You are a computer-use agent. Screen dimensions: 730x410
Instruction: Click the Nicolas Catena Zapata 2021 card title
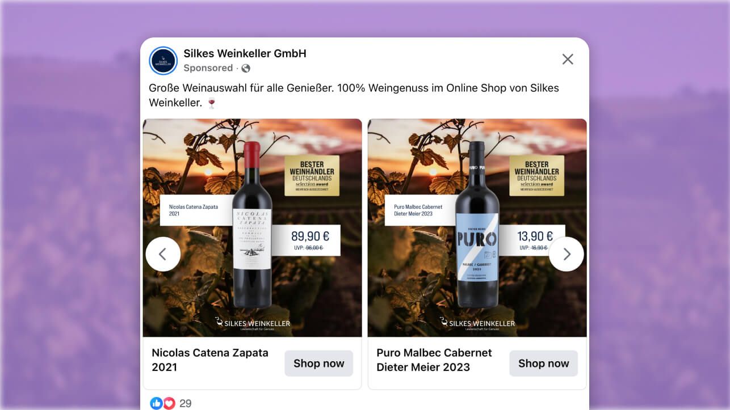click(210, 360)
